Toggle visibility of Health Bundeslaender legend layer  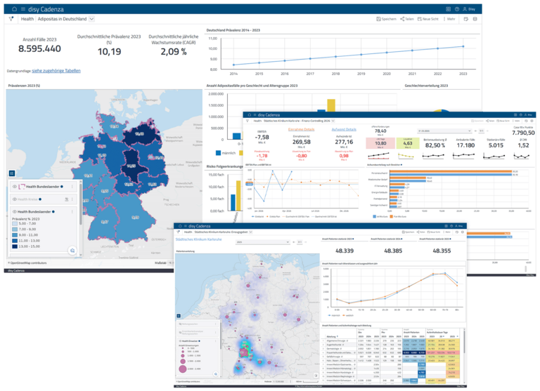[15, 211]
